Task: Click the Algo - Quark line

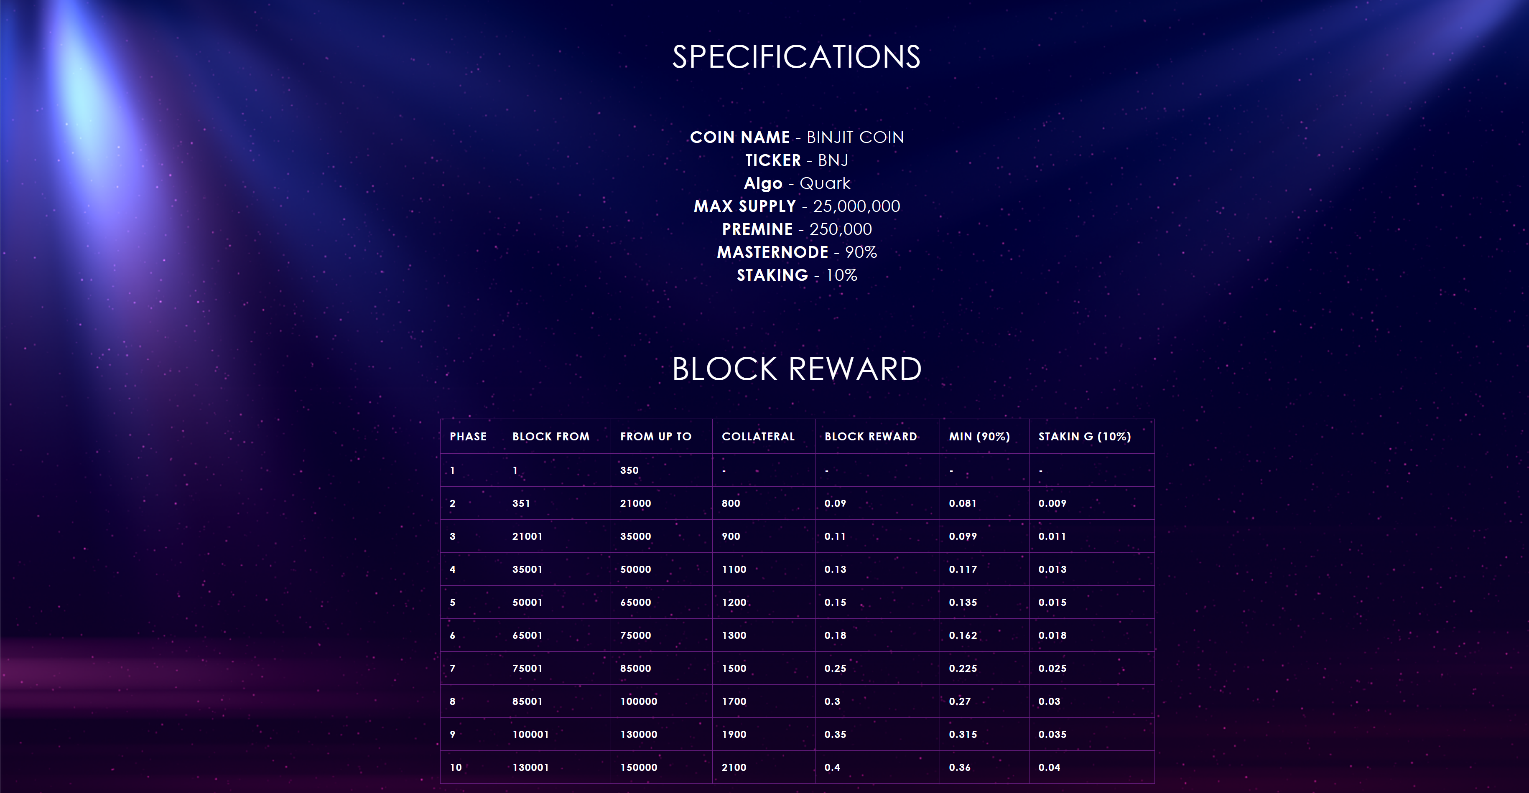Action: (x=797, y=183)
